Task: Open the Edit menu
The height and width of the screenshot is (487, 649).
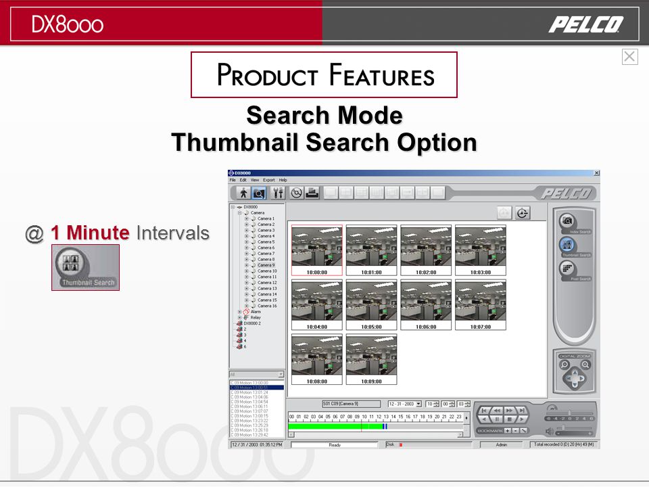Action: (x=243, y=180)
